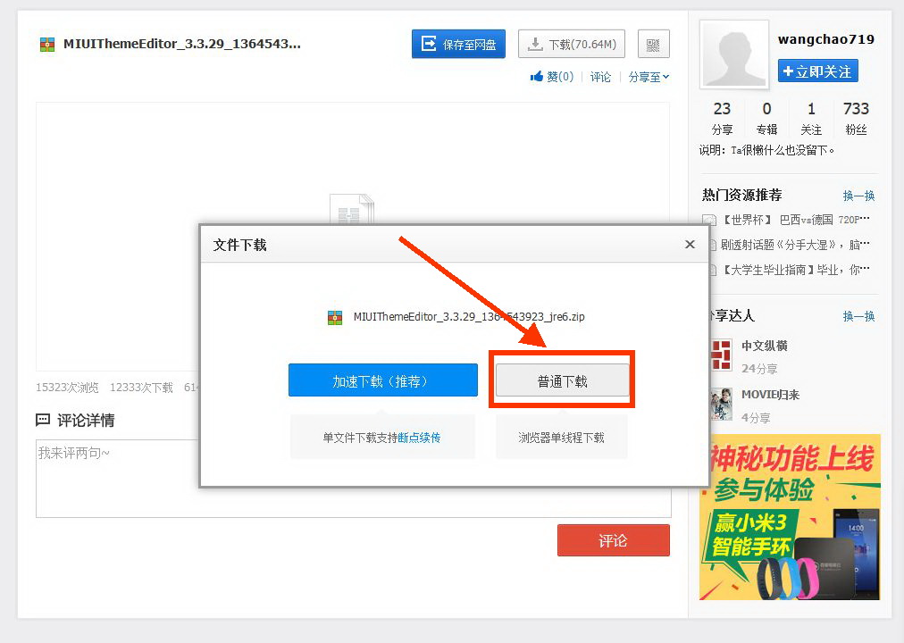This screenshot has height=643, width=904.
Task: Click the file preview placeholder icon
Action: coord(352,209)
